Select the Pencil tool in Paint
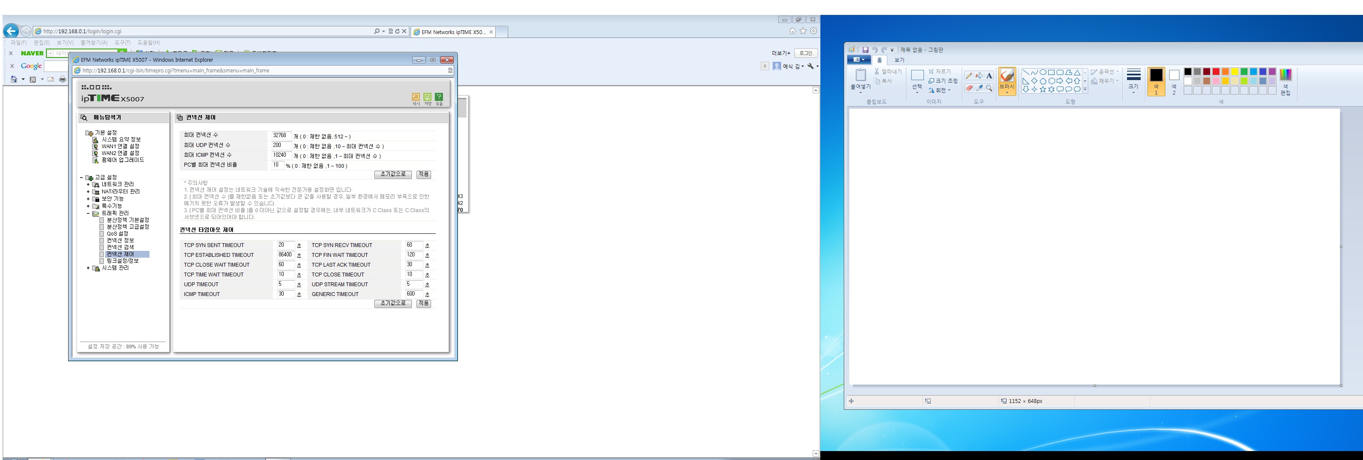The height and width of the screenshot is (460, 1363). [969, 76]
